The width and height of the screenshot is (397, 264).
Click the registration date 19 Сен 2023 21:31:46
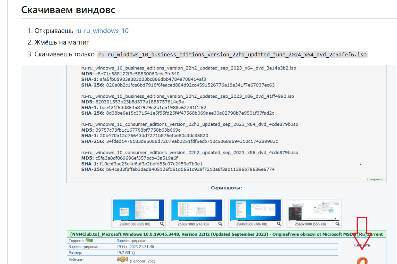[x=135, y=247]
